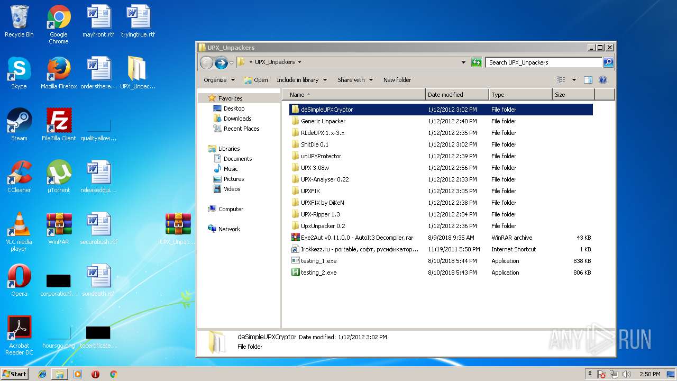This screenshot has width=677, height=381.
Task: Launch Mozilla Firefox desktop shortcut
Action: (59, 73)
